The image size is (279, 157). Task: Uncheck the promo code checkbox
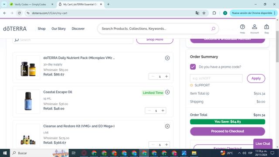click(x=193, y=67)
